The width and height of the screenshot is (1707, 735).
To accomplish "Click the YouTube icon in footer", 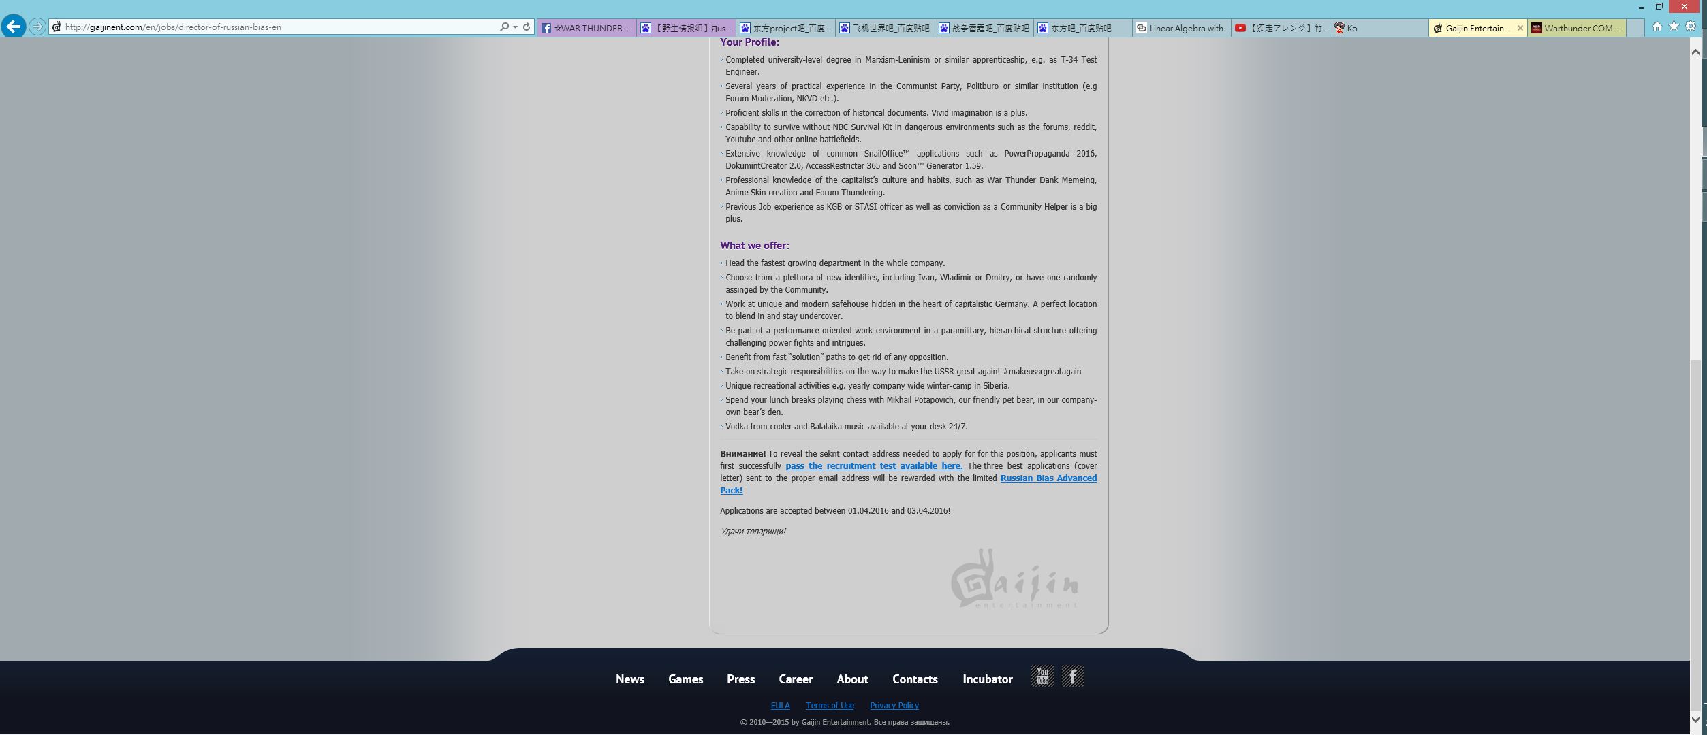I will click(x=1042, y=676).
